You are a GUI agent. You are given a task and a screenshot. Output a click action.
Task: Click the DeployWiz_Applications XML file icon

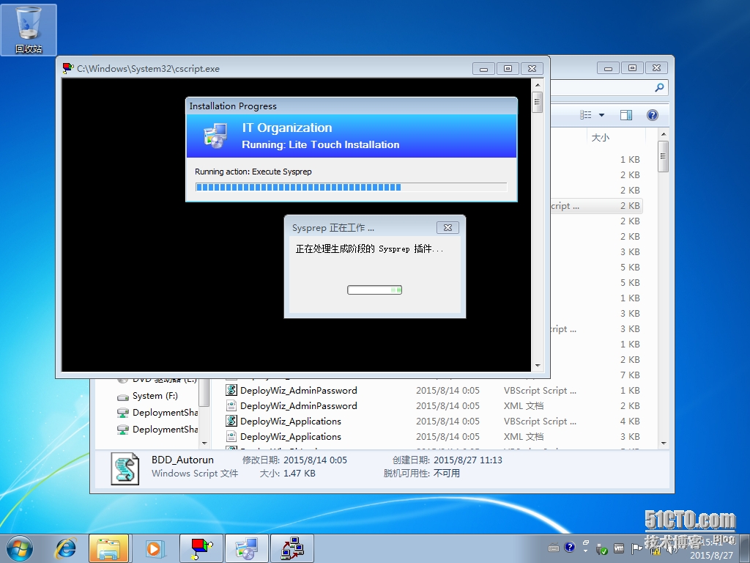coord(231,436)
